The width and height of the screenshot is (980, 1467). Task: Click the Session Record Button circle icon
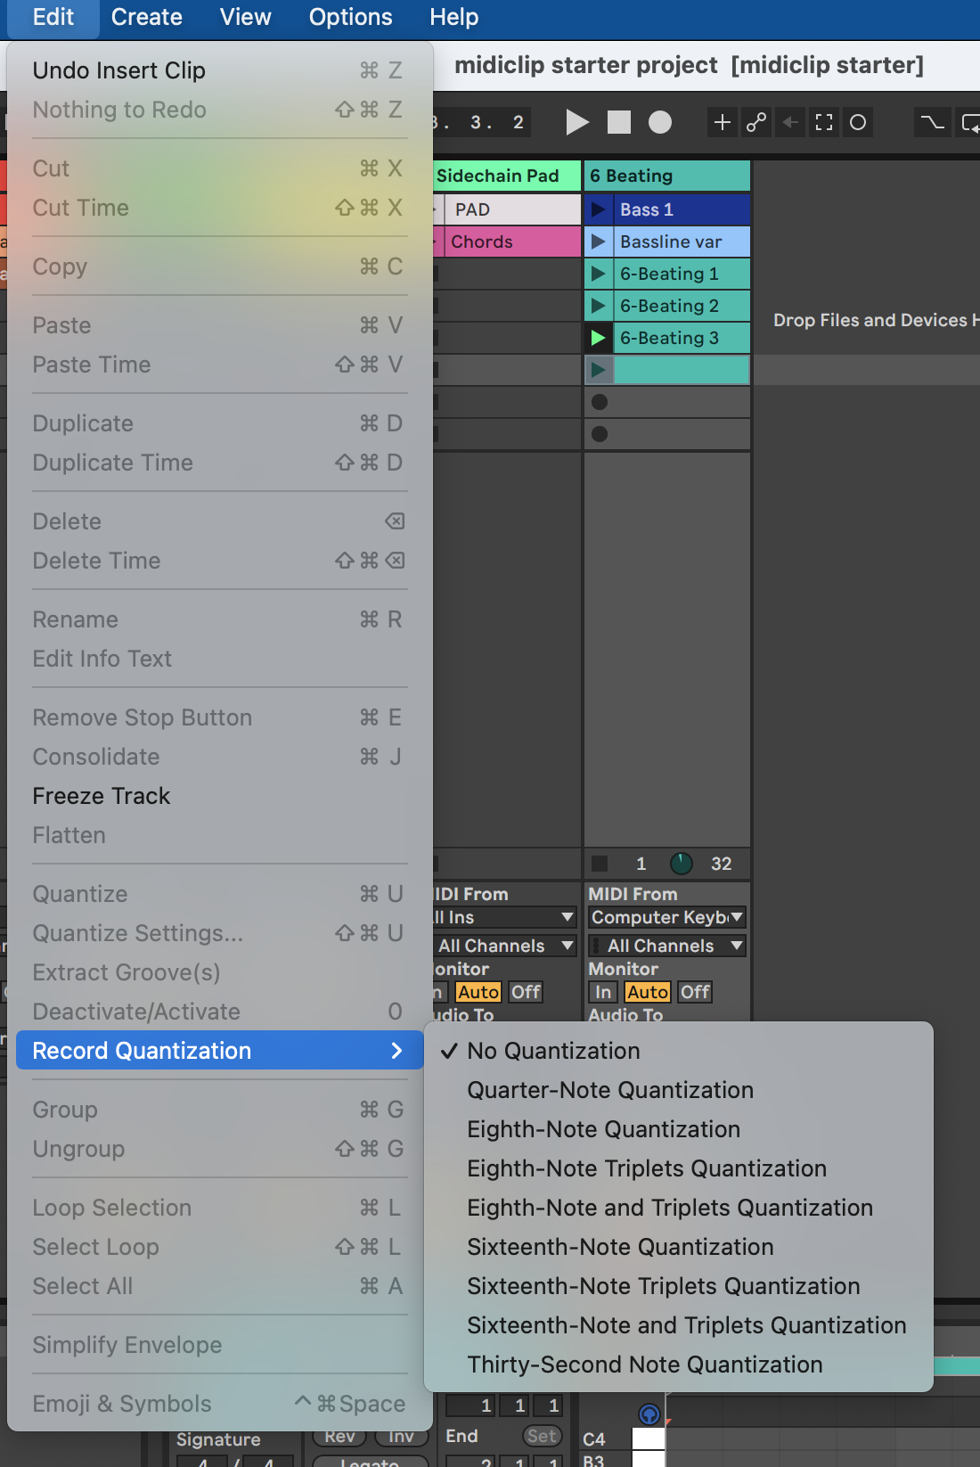pos(858,122)
